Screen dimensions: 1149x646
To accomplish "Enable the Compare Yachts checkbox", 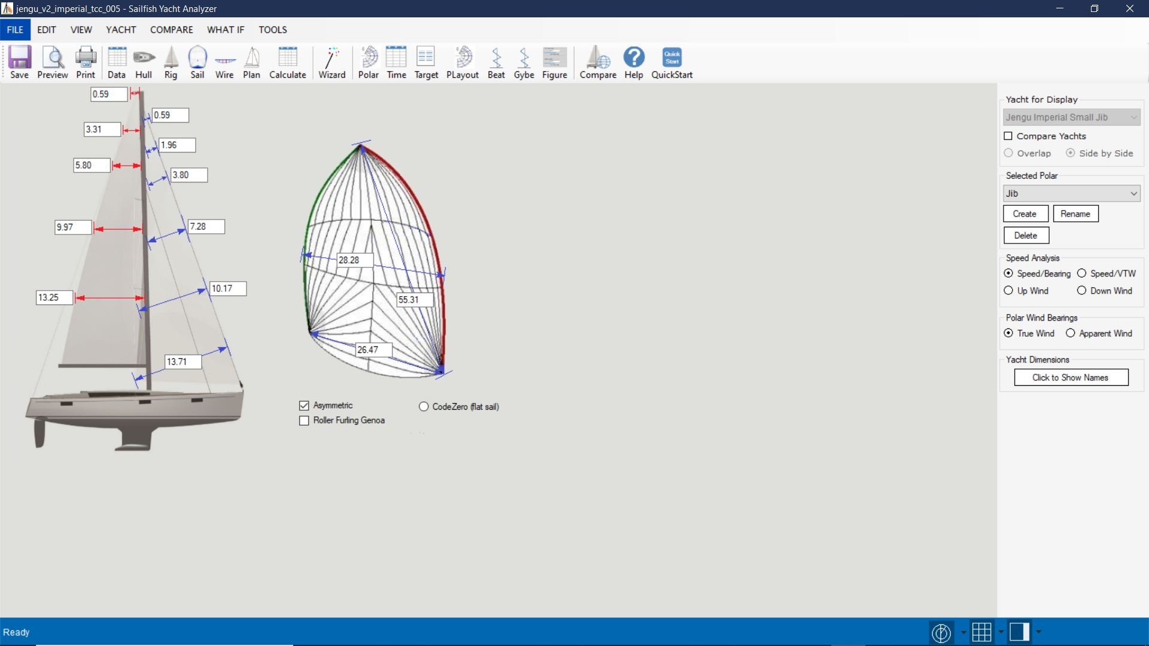I will coord(1008,136).
